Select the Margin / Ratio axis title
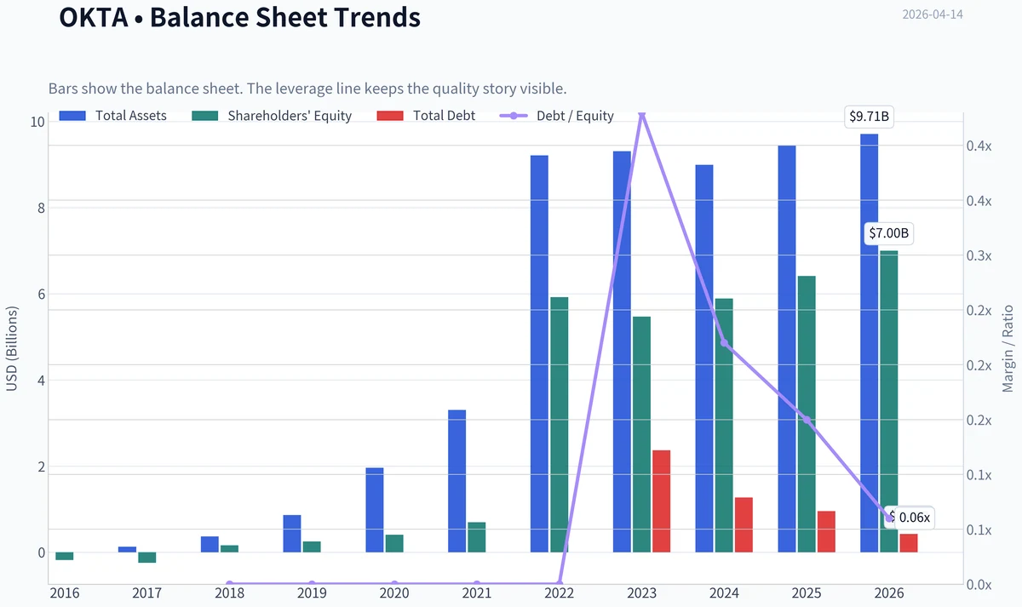Screen dimensions: 1022x607 (1008, 347)
